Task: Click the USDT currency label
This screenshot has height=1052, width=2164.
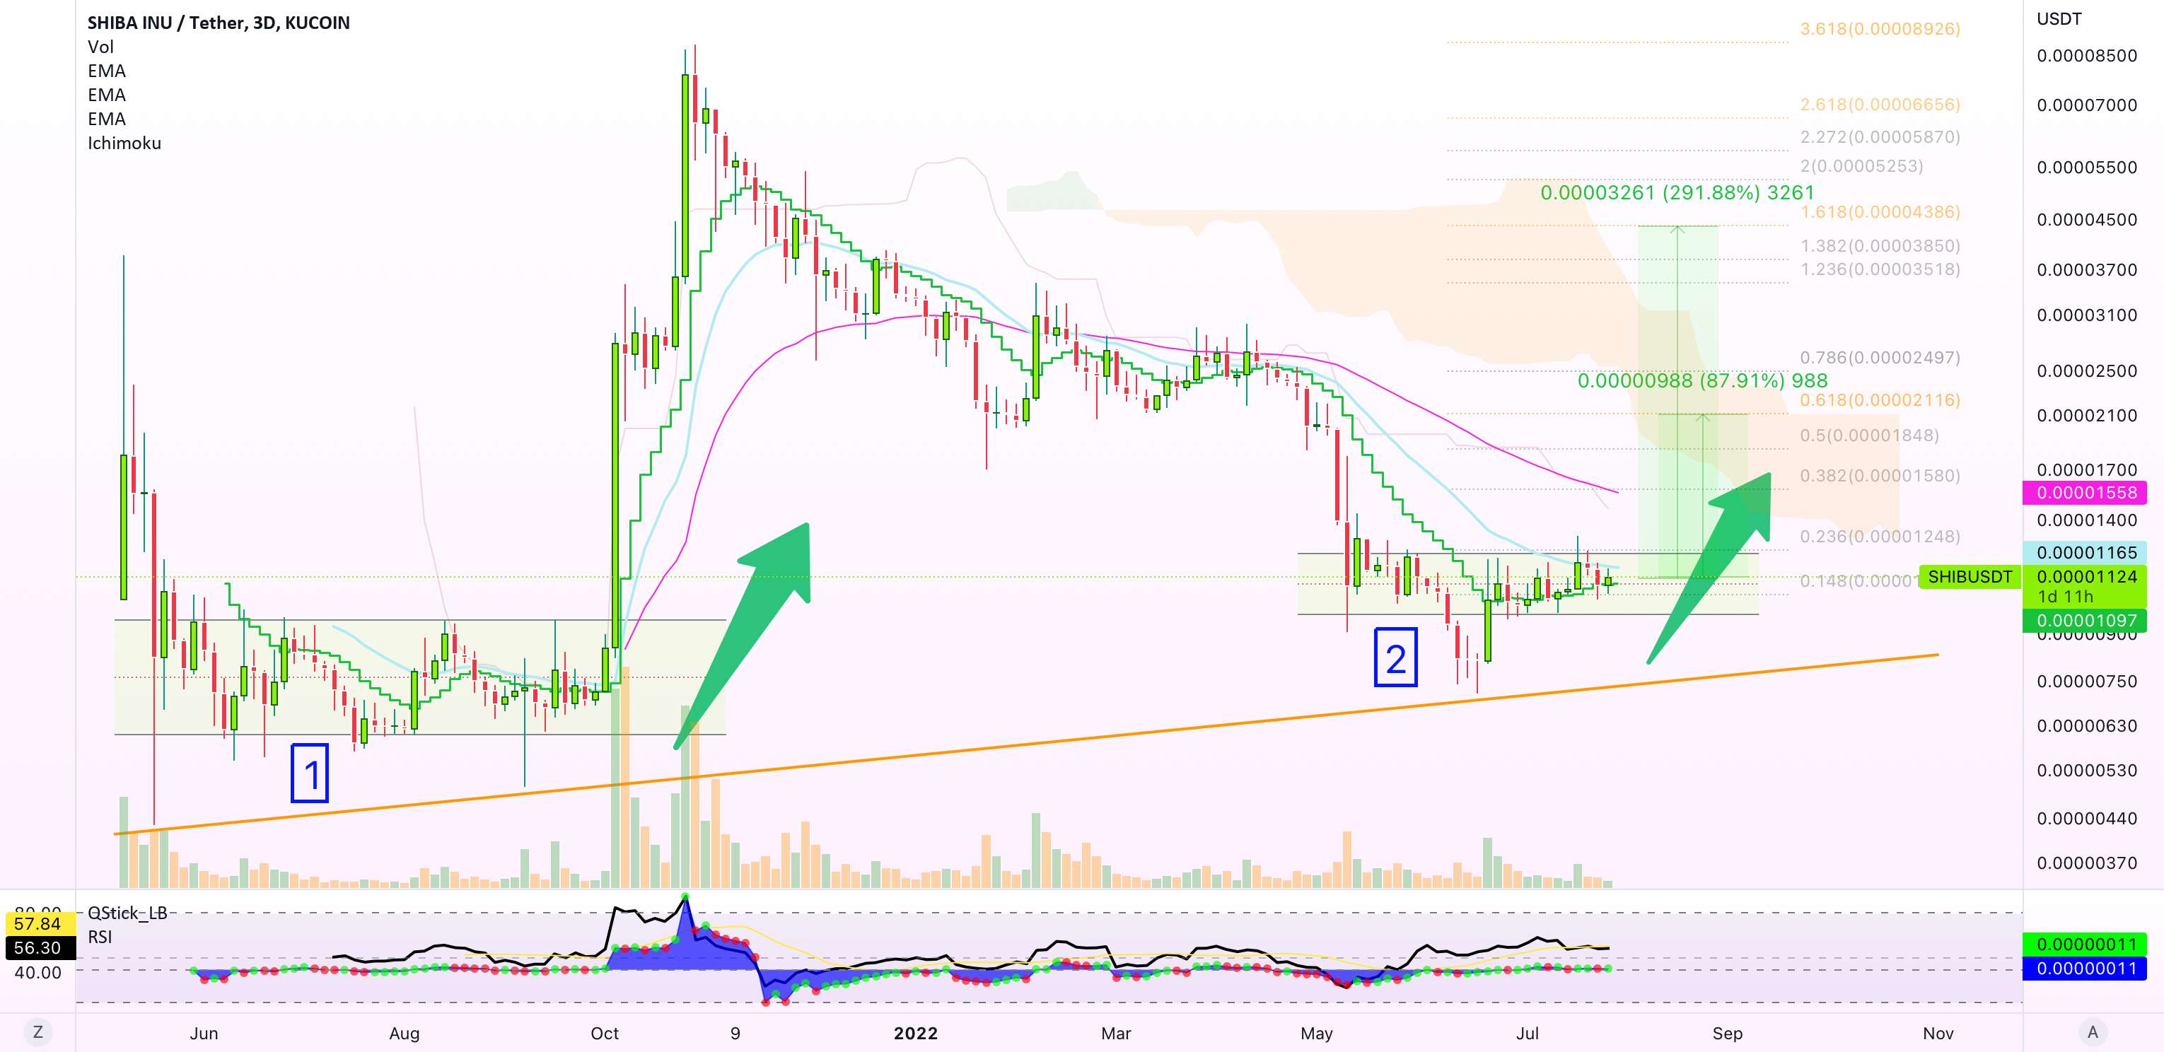Action: pos(2059,18)
